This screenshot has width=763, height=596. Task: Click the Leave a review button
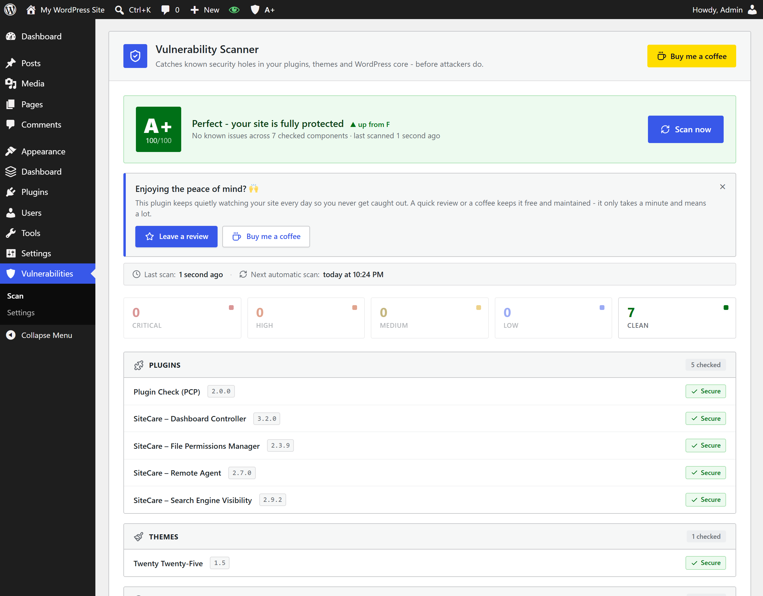tap(176, 237)
